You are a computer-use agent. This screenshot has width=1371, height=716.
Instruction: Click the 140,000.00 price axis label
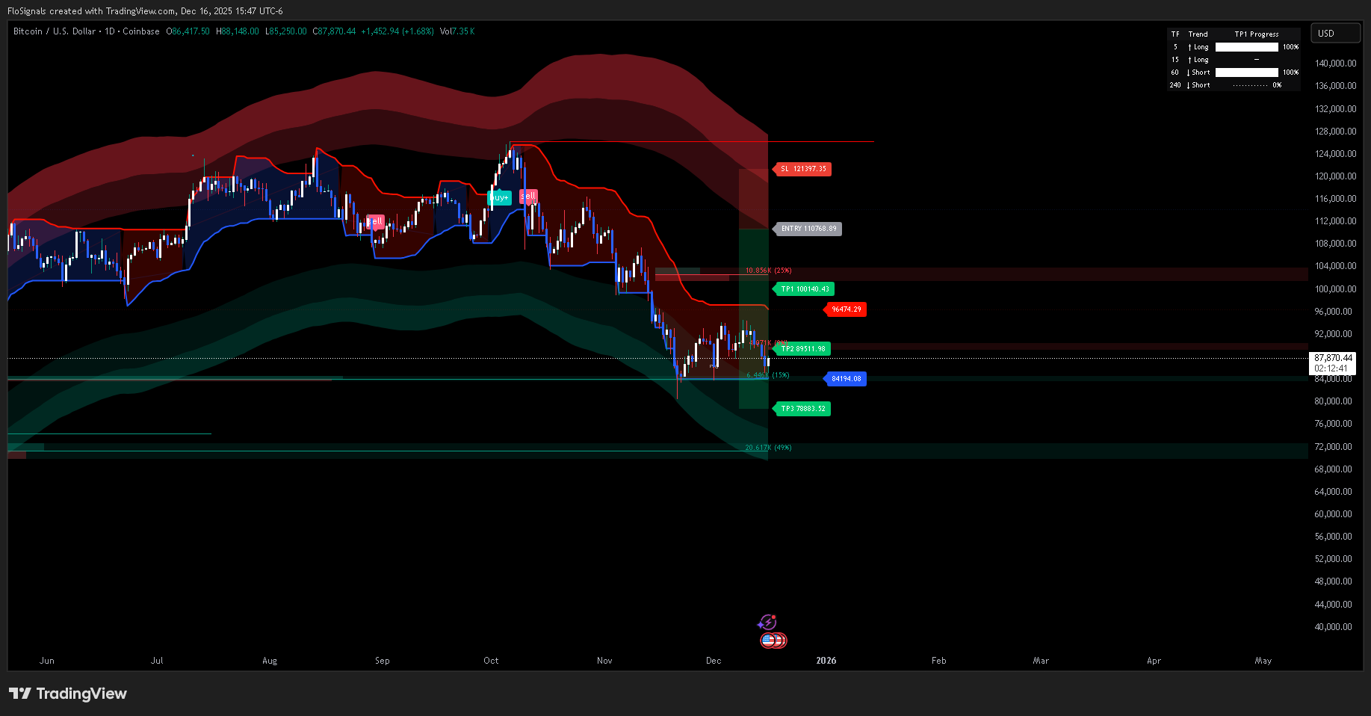point(1336,64)
